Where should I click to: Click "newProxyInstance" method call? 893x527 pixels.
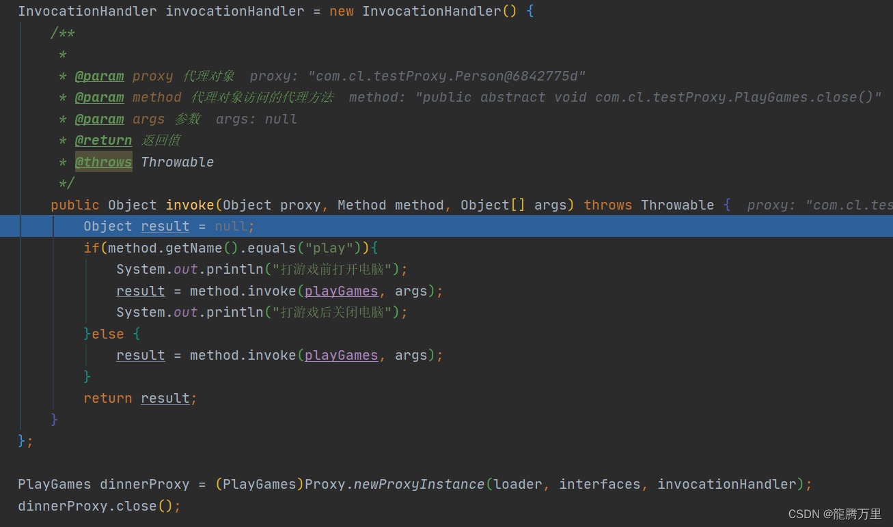420,484
